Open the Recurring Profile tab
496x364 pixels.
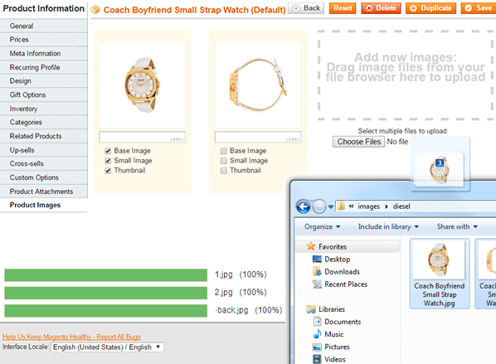[x=44, y=67]
